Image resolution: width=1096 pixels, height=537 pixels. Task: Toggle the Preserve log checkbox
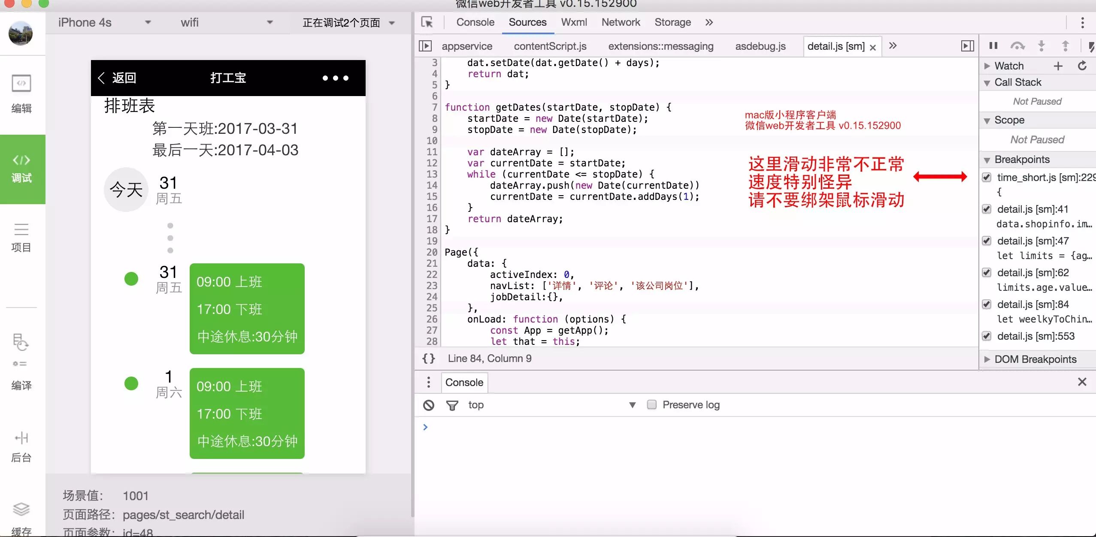tap(651, 404)
